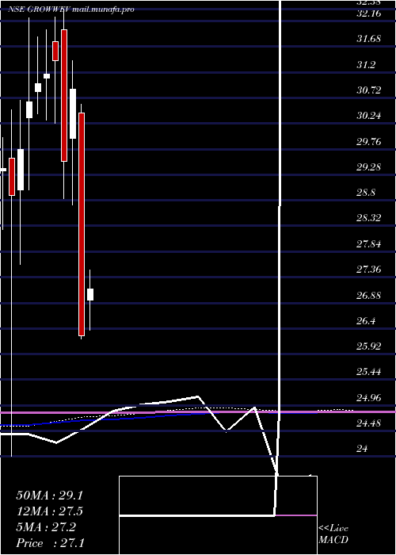Click the 25.44 price axis label
Image resolution: width=396 pixels, height=555 pixels.
pos(369,373)
